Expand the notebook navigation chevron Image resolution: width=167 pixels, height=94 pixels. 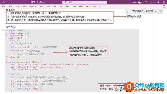[156, 11]
